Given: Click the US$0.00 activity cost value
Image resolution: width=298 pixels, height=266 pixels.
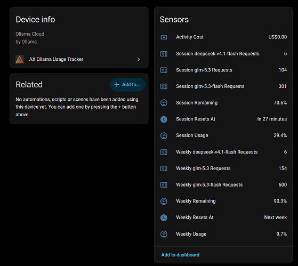Looking at the screenshot, I should pyautogui.click(x=277, y=37).
